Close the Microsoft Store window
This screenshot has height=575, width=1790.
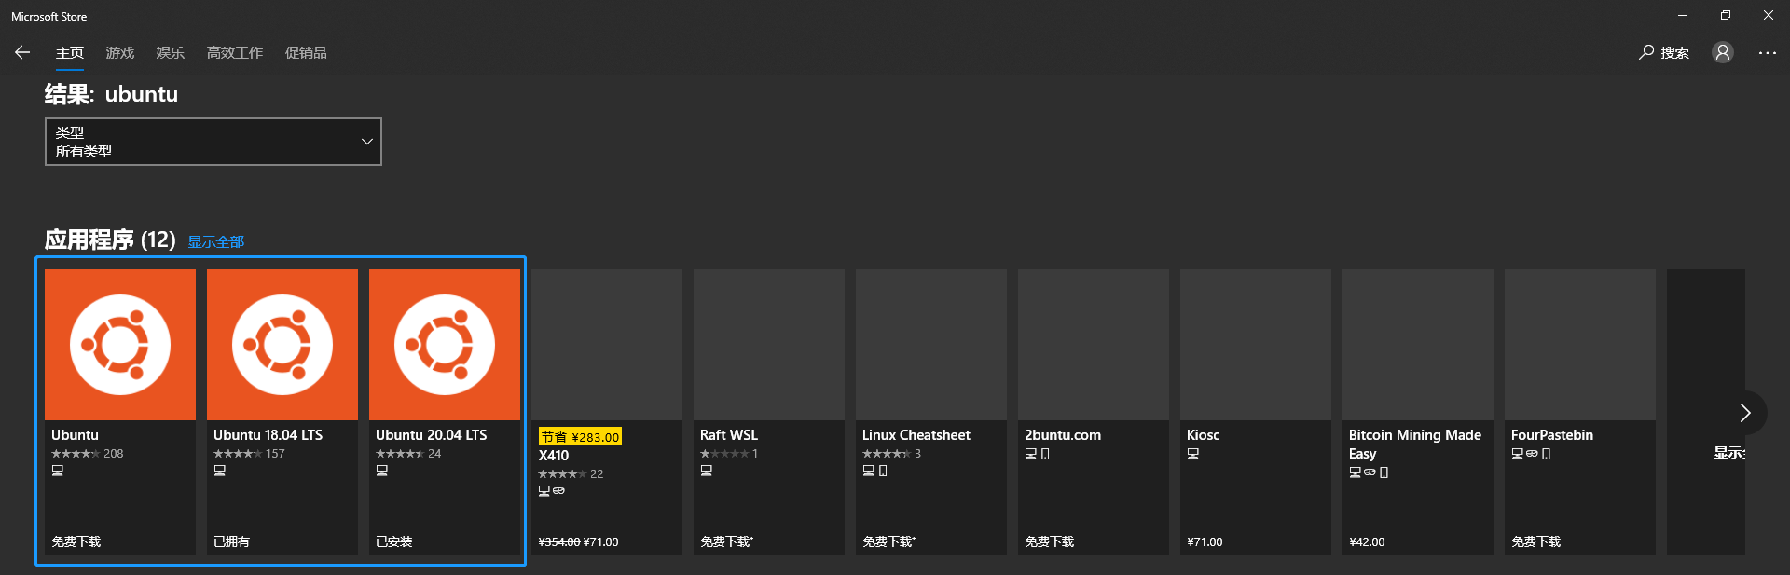1769,16
